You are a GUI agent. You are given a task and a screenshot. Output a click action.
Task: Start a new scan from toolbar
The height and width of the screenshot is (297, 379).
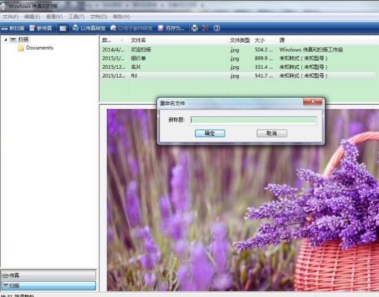click(x=12, y=28)
